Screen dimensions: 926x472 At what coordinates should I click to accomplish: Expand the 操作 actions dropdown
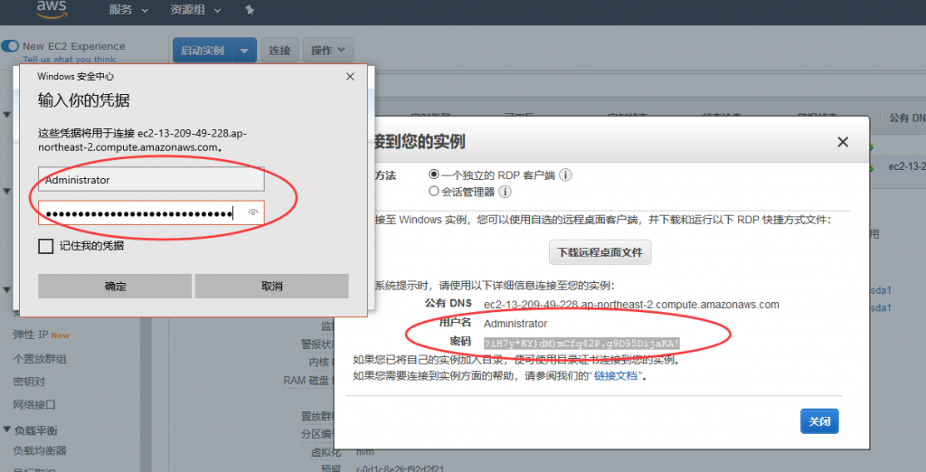pos(327,51)
